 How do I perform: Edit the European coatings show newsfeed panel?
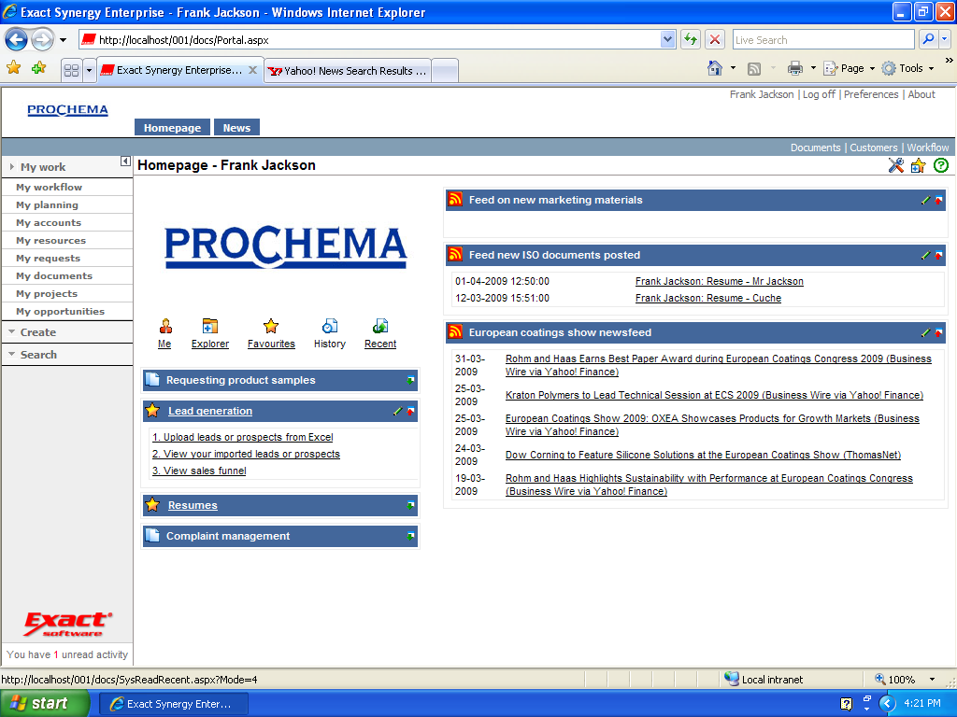(x=925, y=332)
